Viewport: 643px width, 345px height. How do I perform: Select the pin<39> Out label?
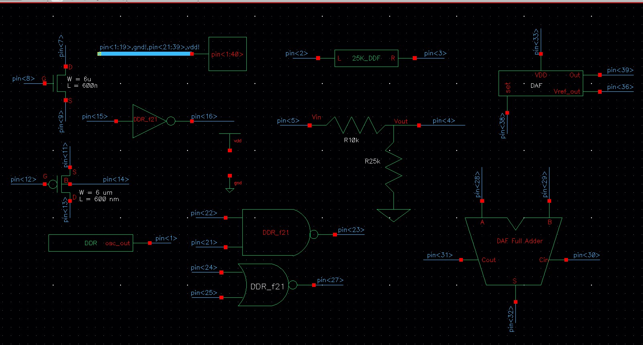tap(620, 70)
